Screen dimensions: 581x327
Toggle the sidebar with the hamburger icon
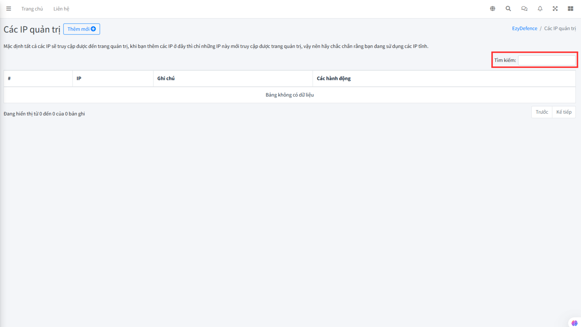point(9,9)
